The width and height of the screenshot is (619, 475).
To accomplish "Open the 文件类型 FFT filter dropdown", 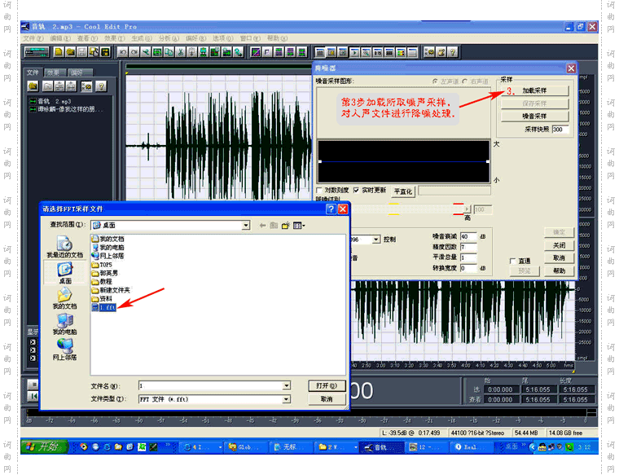I will tap(287, 399).
